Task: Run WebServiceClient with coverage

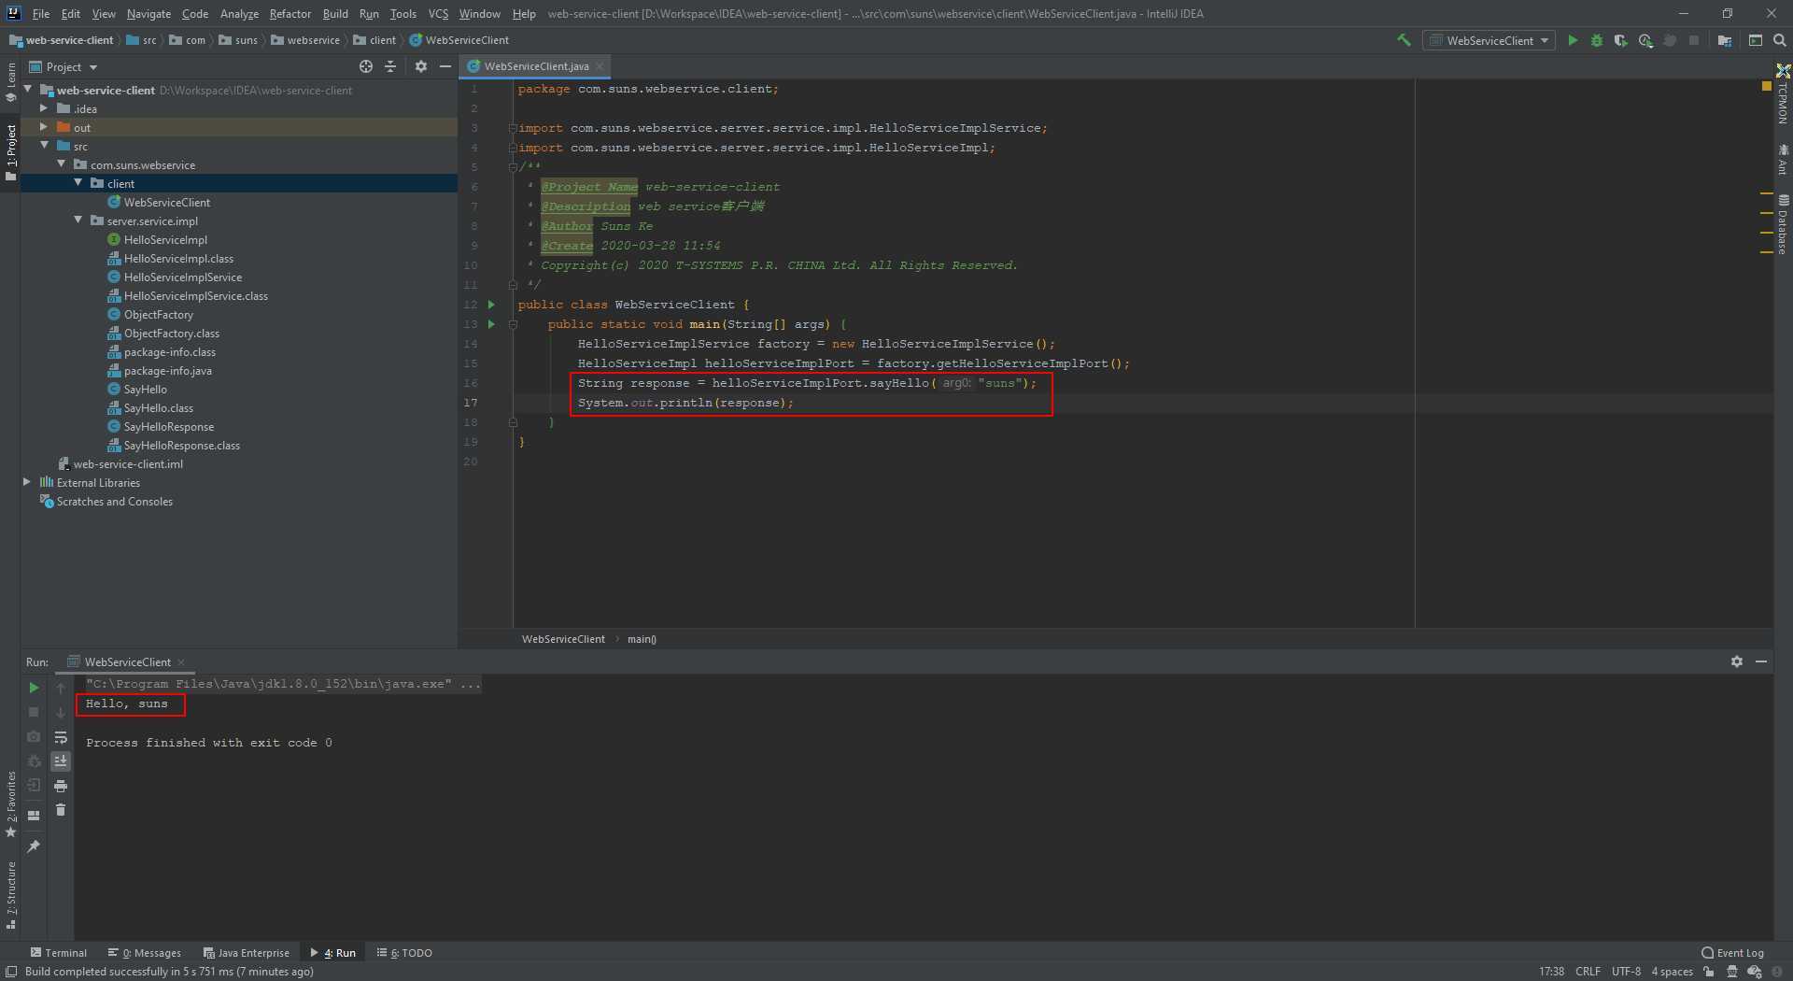Action: [1621, 40]
